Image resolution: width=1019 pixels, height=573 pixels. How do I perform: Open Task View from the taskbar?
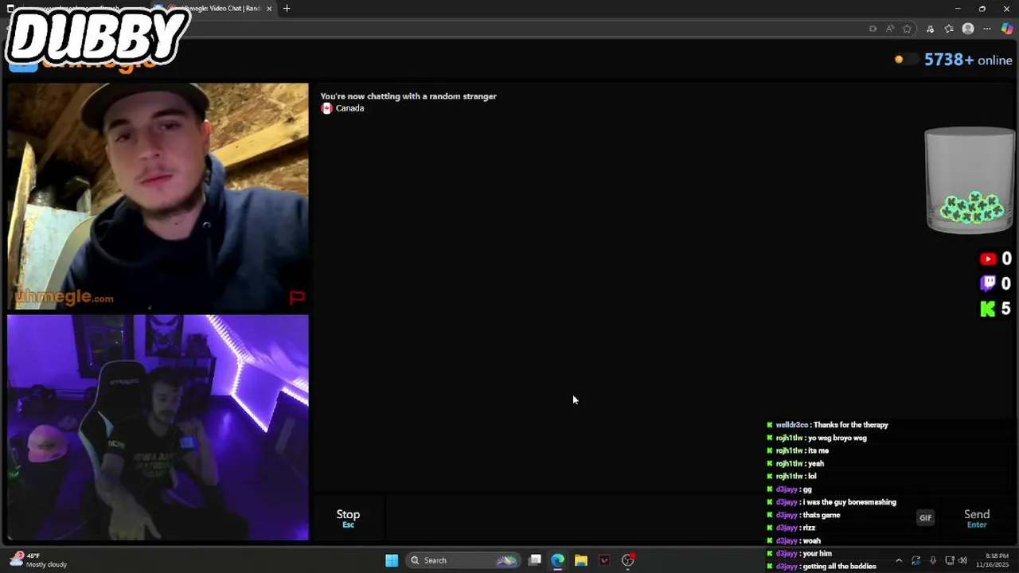535,560
